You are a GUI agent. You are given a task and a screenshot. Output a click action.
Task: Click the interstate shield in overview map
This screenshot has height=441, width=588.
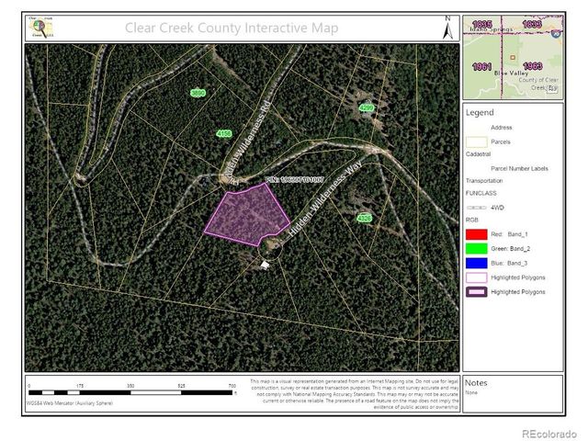556,34
